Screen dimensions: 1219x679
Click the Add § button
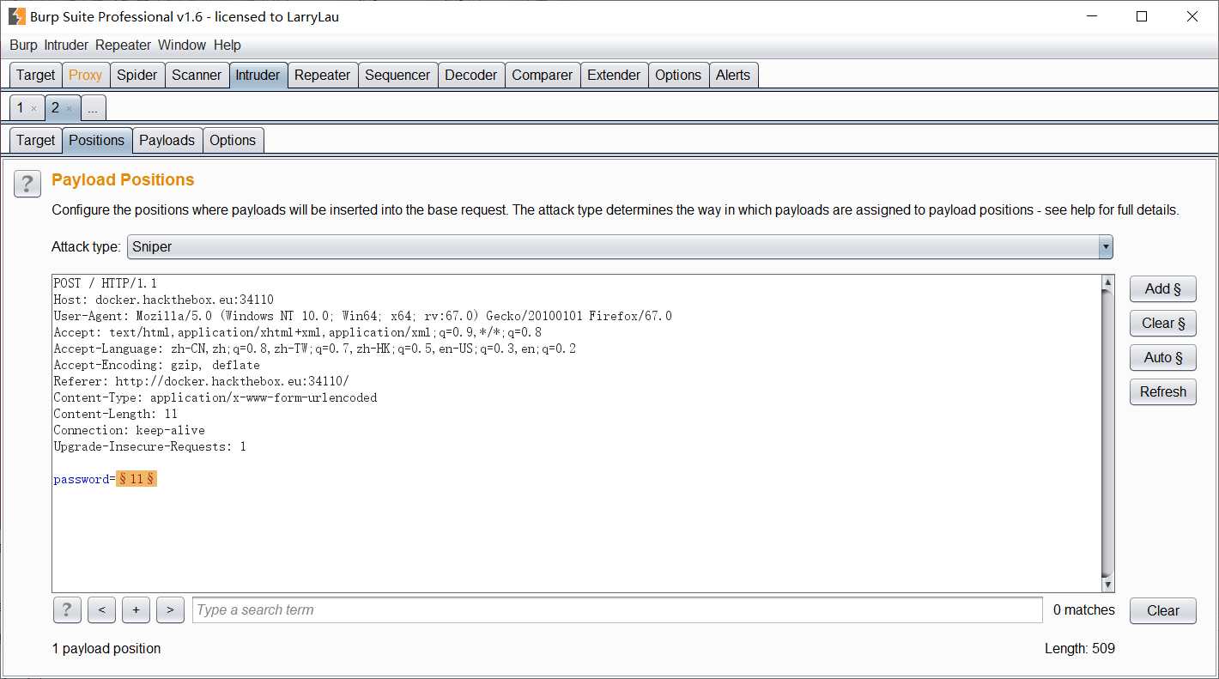point(1162,289)
